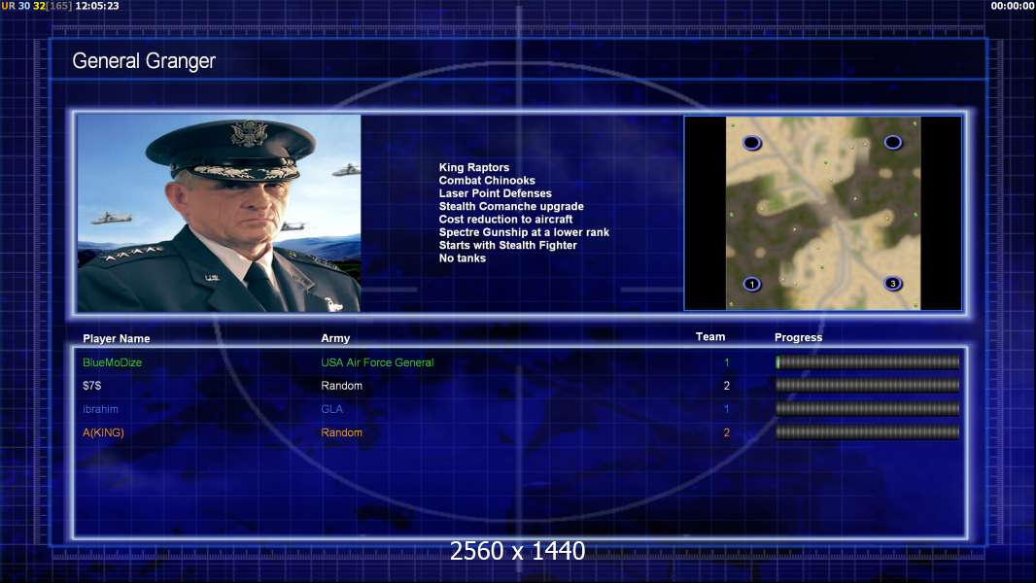
Task: Click A(KING)'s loading progress bar
Action: pyautogui.click(x=868, y=432)
